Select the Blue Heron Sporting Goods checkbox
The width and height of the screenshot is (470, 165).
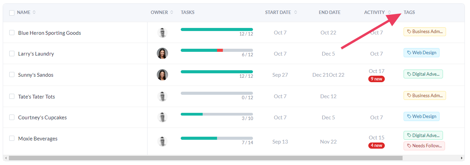[12, 33]
